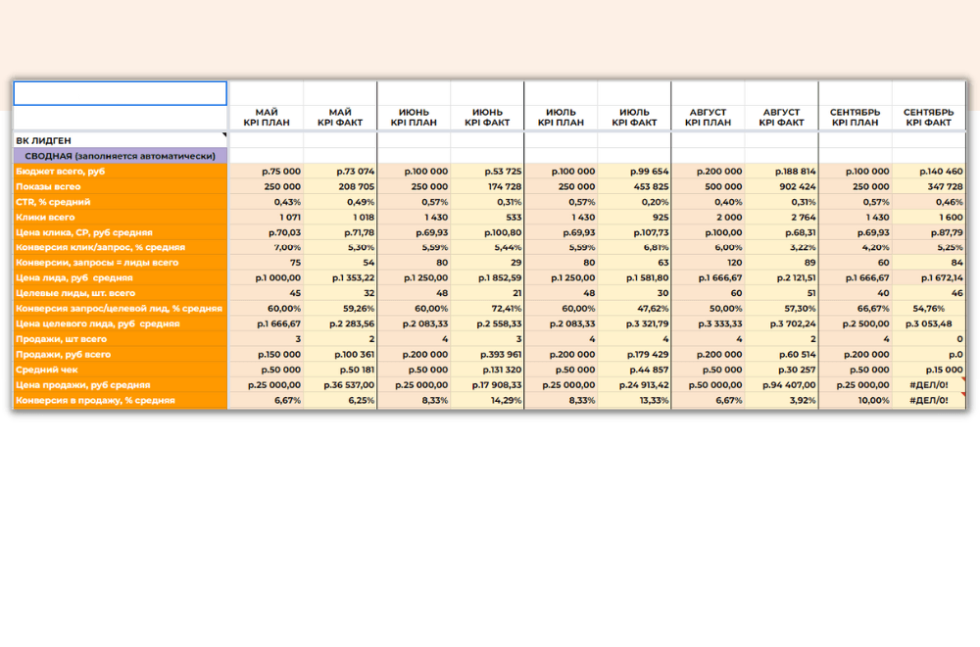Select the empty active cell at top-left
The image size is (980, 647).
pos(120,93)
